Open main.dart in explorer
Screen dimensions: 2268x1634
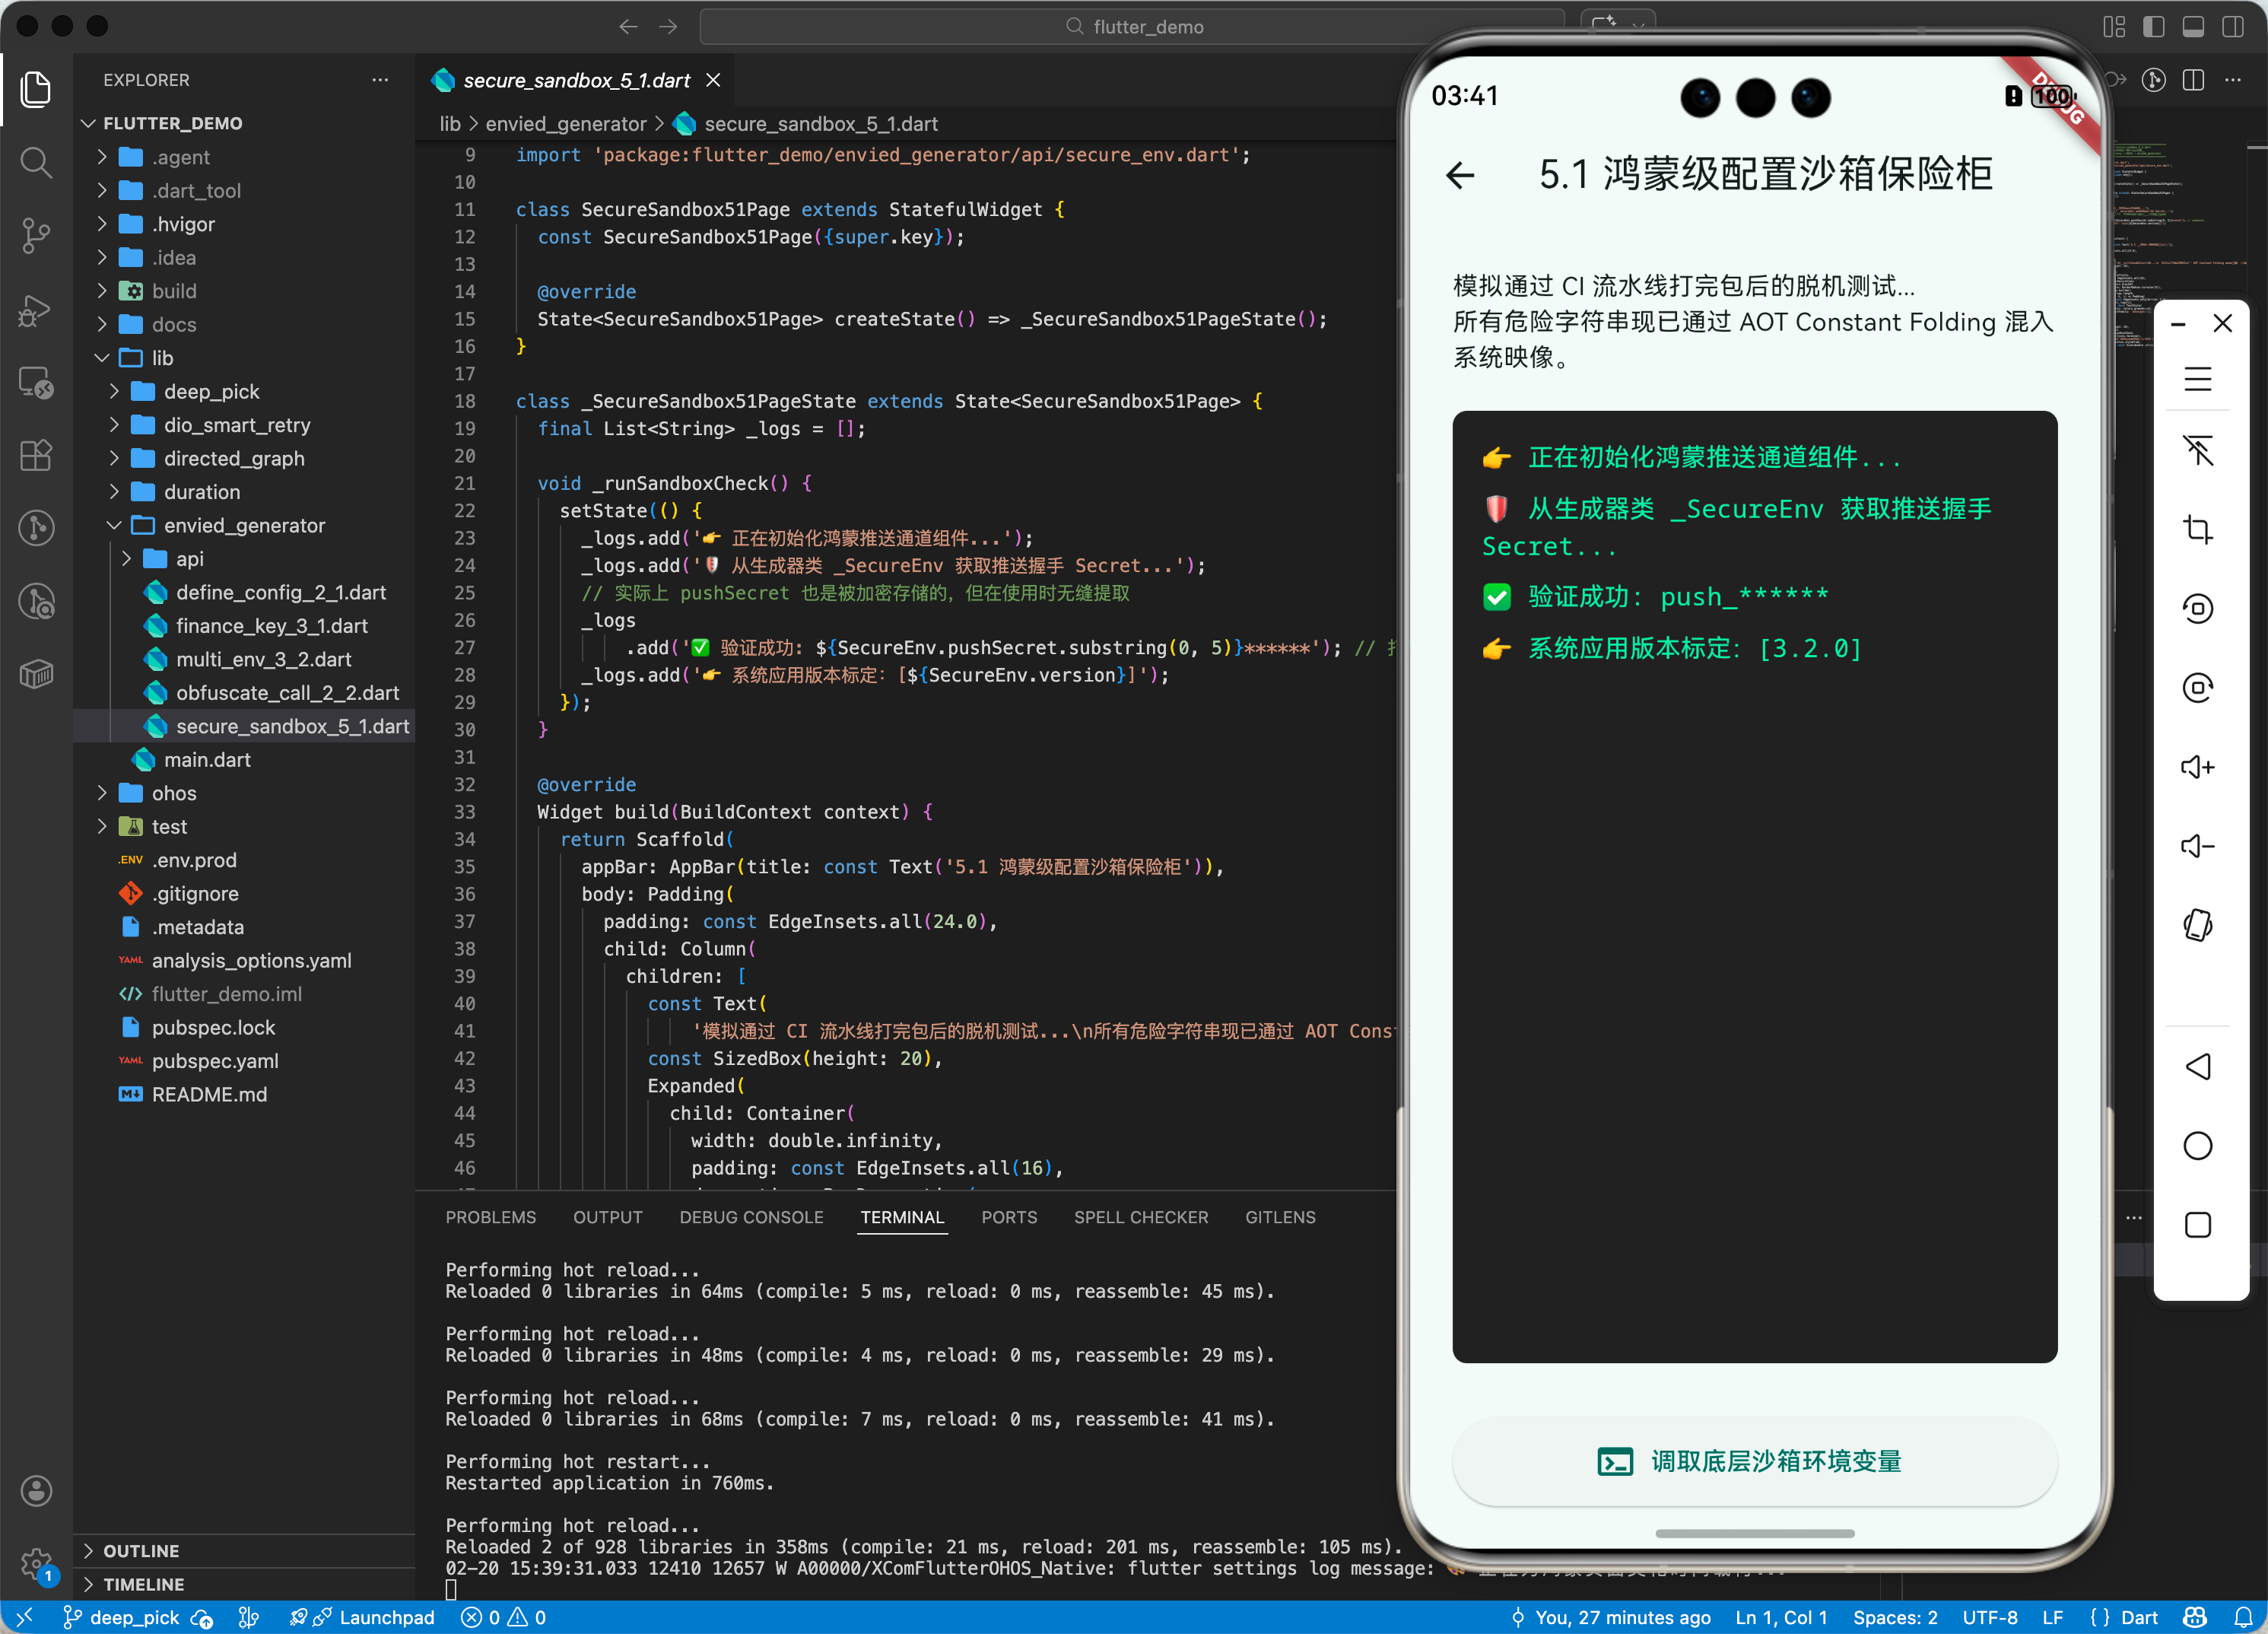[x=207, y=759]
